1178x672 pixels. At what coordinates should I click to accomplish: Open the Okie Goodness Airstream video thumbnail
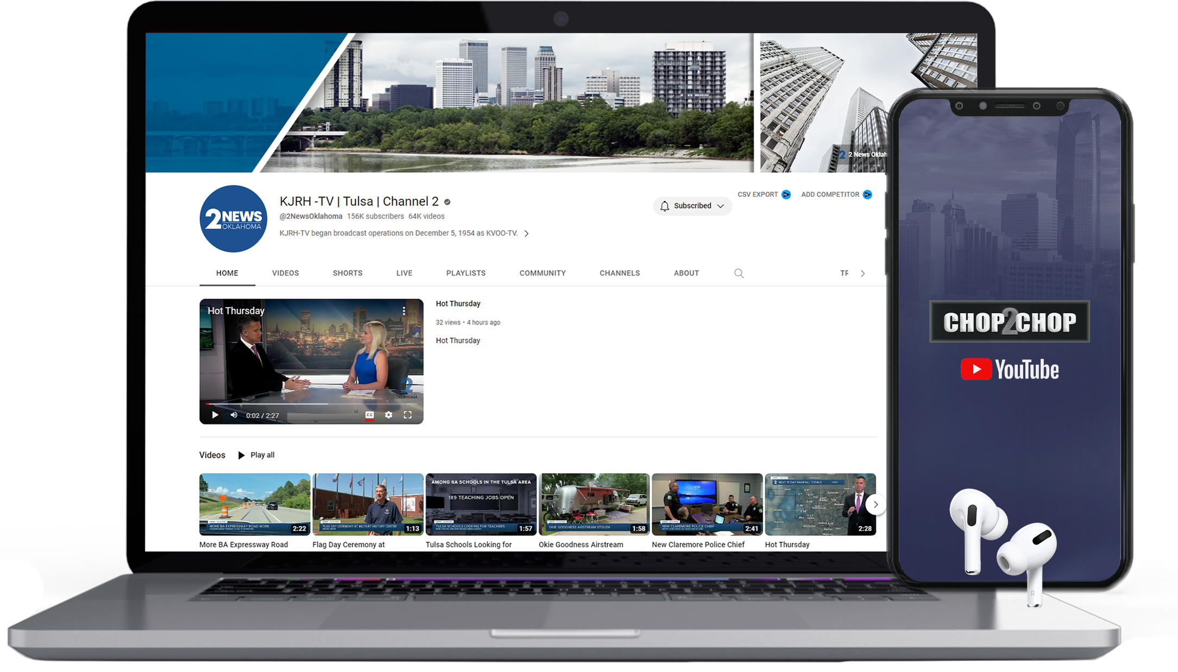pos(594,504)
